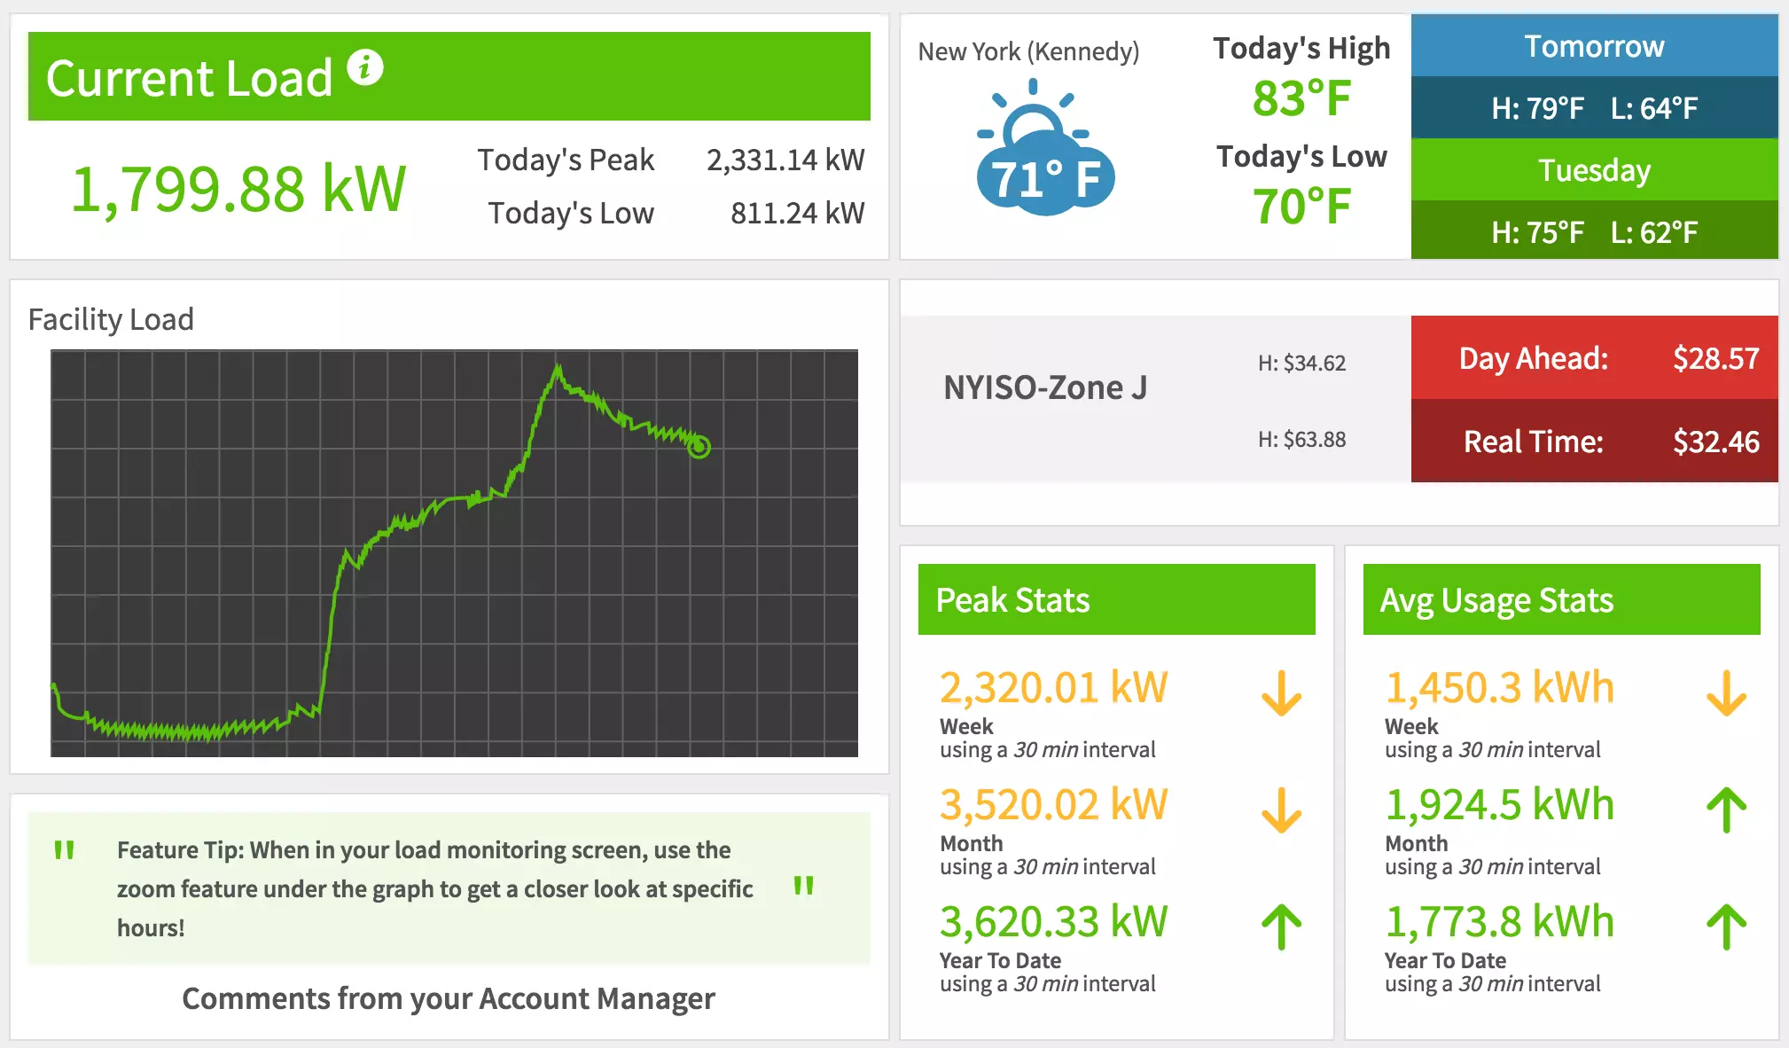The width and height of the screenshot is (1789, 1048).
Task: Click the info icon next to Current Load
Action: coord(364,66)
